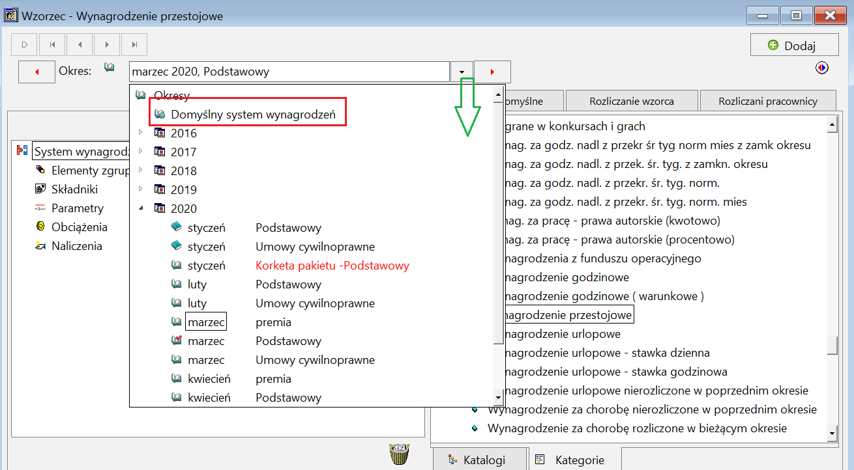Choose Domyślny system wynagrodzeń entry
The width and height of the screenshot is (854, 470).
(253, 115)
